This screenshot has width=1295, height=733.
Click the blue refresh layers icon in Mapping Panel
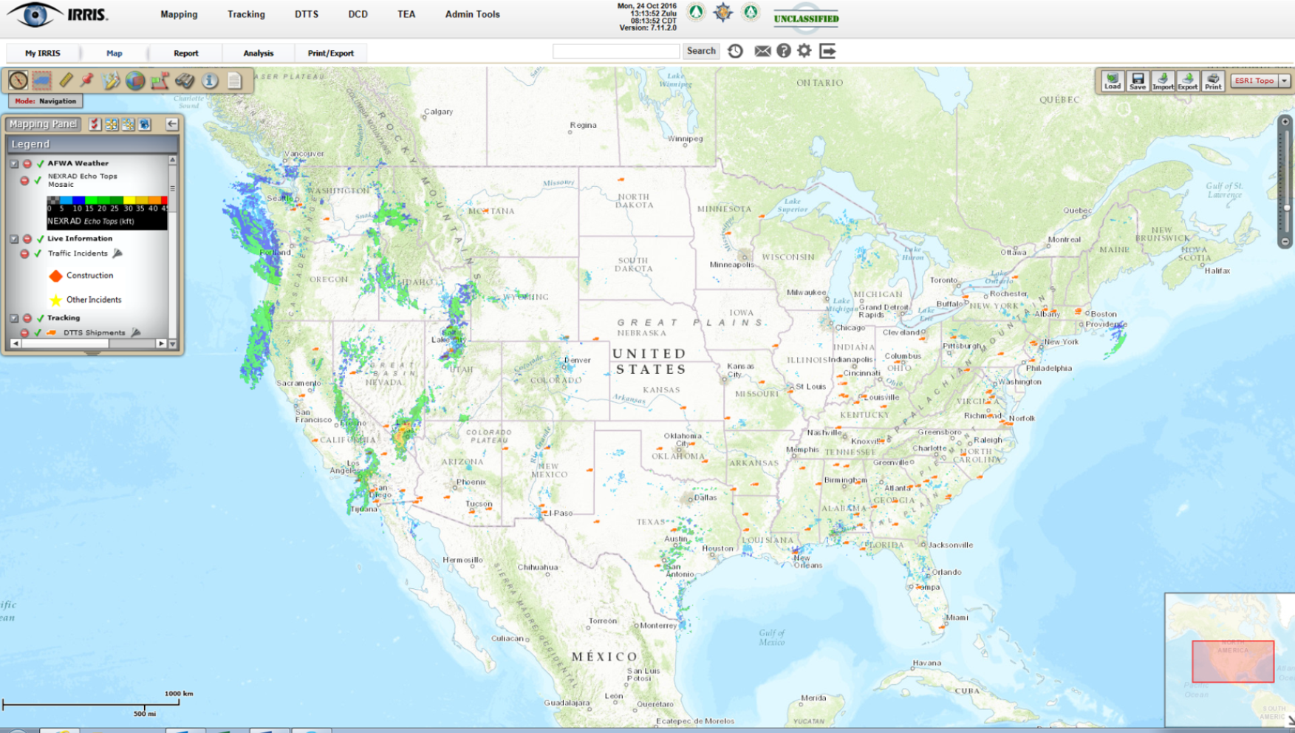click(x=145, y=124)
